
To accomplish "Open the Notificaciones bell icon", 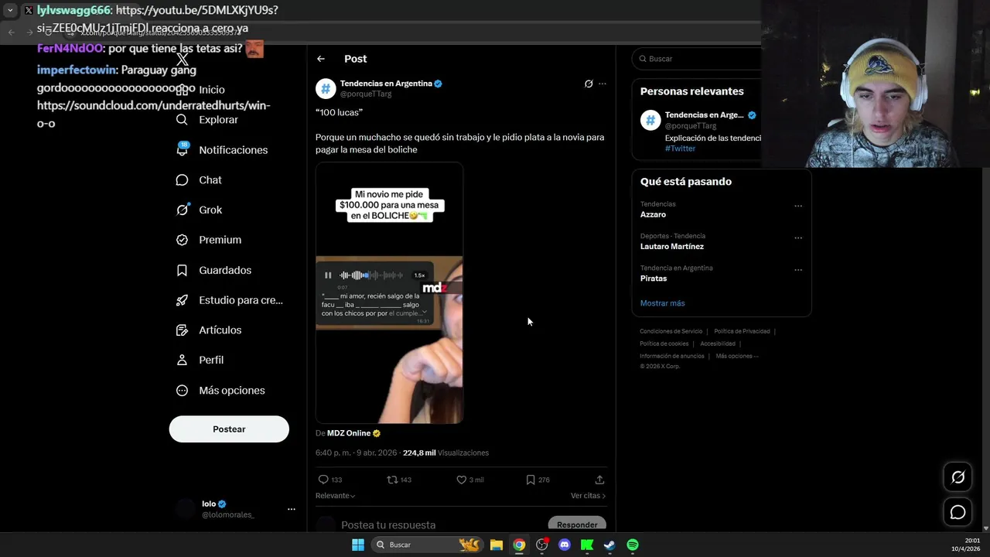I will [182, 149].
